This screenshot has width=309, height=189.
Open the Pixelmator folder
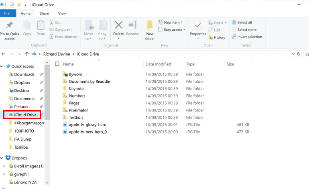[x=78, y=110]
